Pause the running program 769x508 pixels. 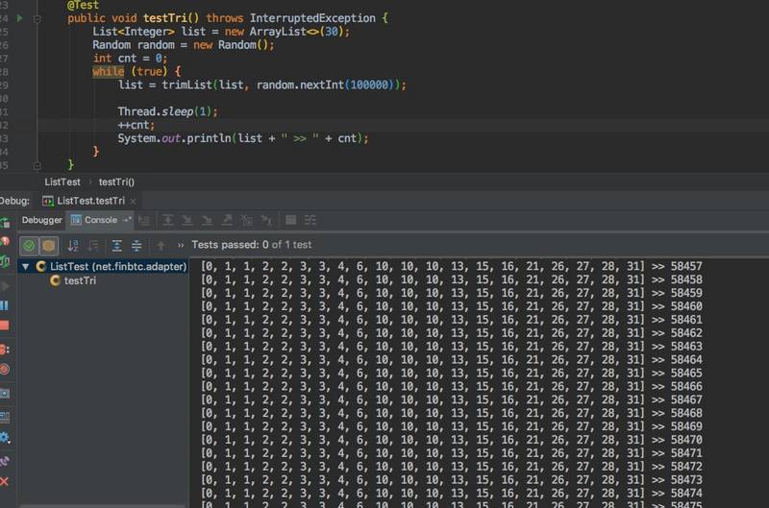pos(5,305)
